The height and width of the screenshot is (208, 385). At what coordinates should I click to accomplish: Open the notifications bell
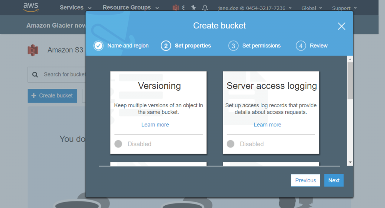[205, 8]
